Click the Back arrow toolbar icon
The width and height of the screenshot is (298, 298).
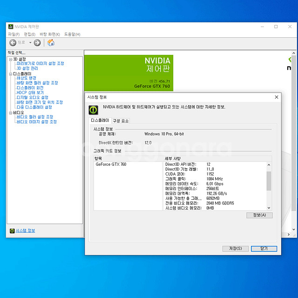tap(13, 42)
